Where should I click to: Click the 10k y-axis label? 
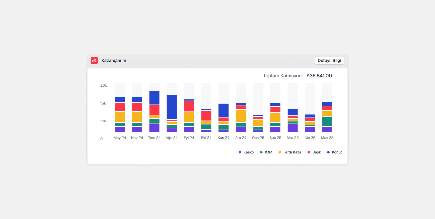pyautogui.click(x=104, y=121)
